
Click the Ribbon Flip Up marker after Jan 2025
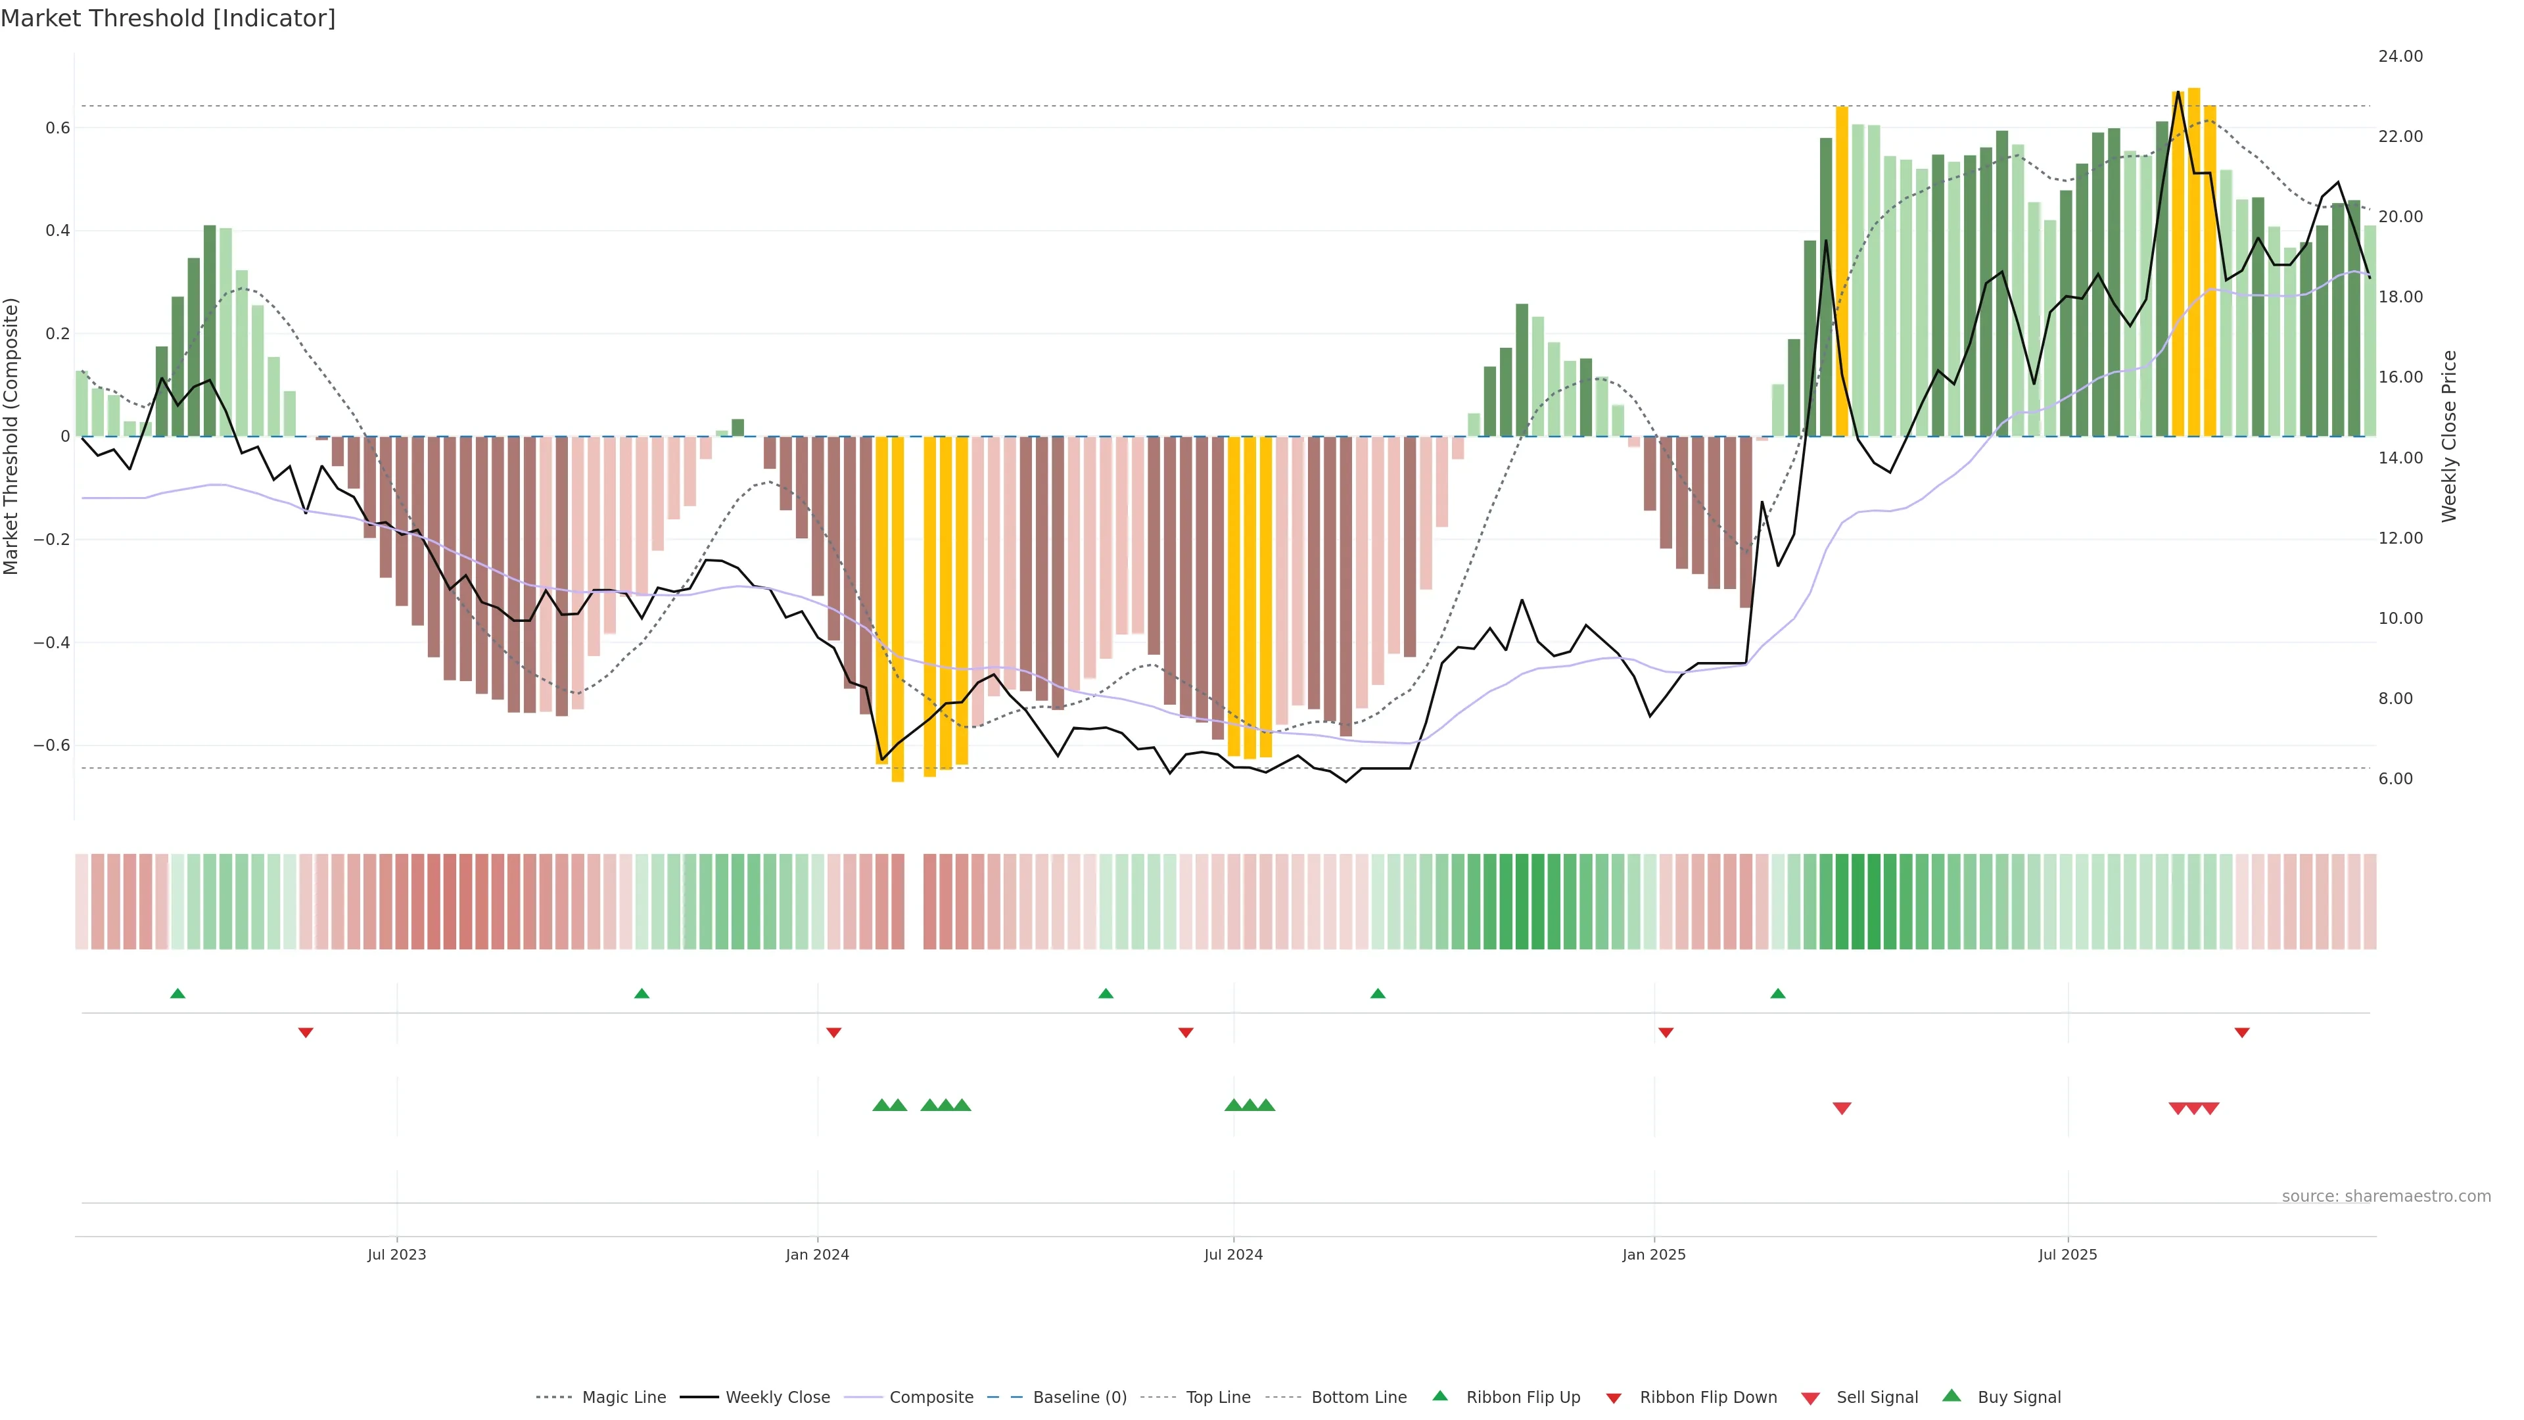click(1779, 994)
